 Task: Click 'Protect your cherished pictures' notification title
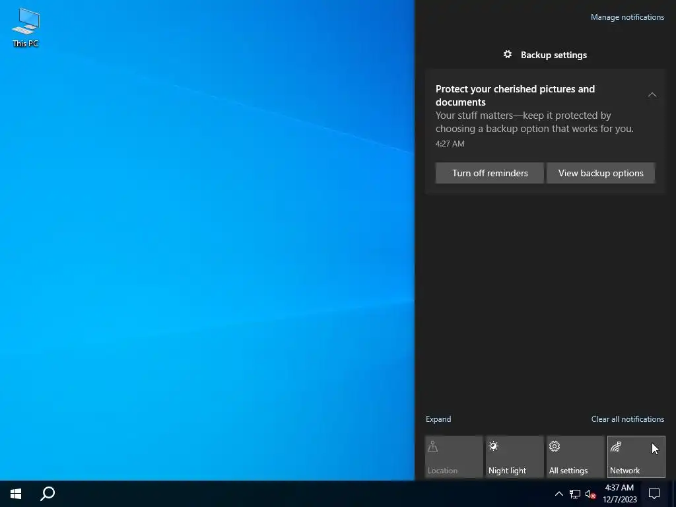(x=515, y=95)
